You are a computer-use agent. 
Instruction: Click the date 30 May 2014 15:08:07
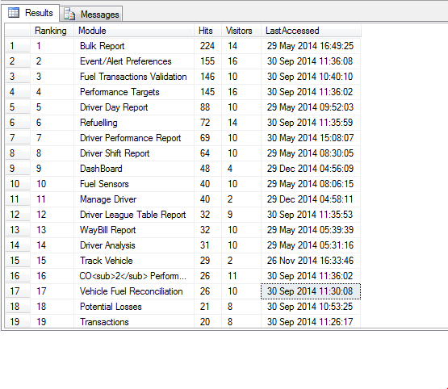[311, 138]
